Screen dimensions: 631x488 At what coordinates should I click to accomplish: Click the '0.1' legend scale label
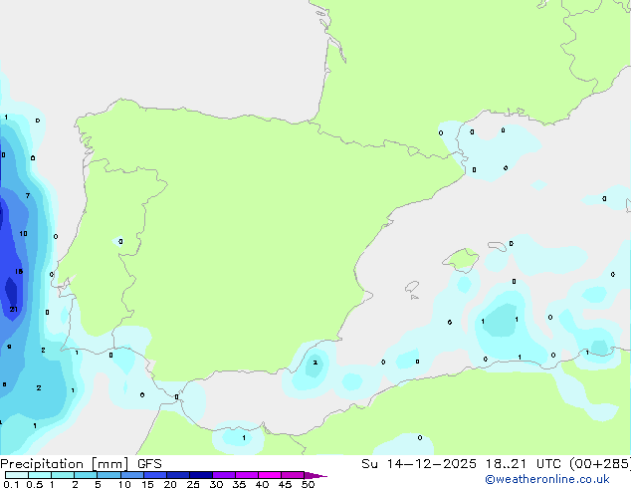(11, 484)
